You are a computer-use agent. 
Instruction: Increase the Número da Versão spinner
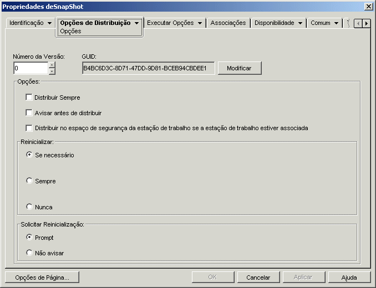pyautogui.click(x=52, y=65)
